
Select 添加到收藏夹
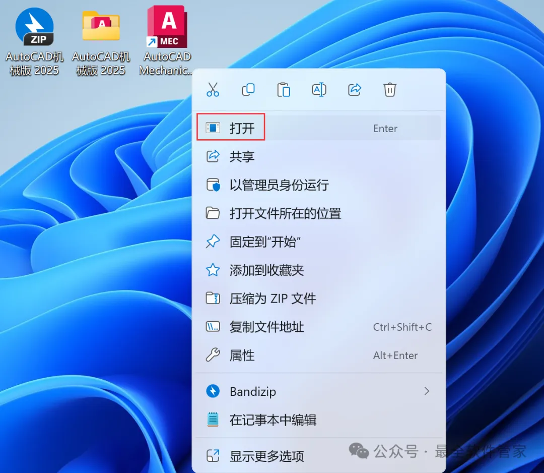tap(318, 270)
